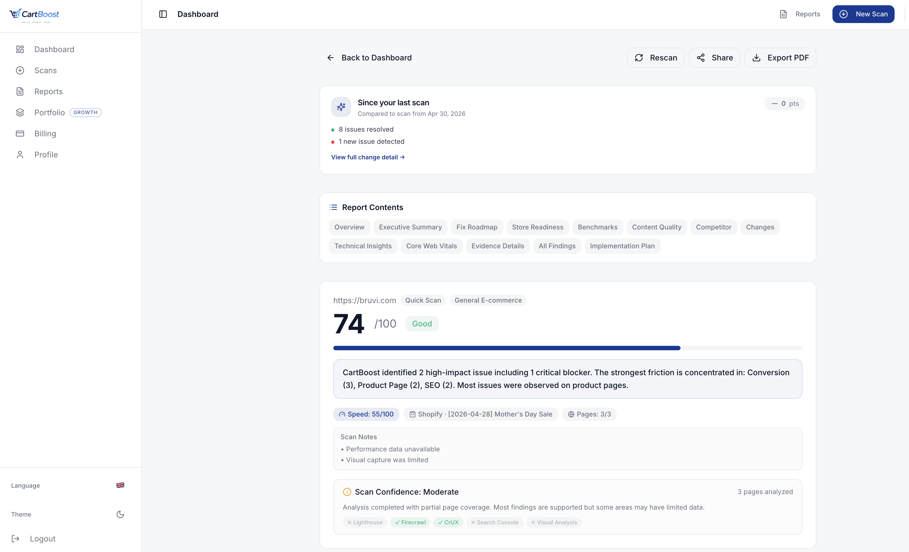Image resolution: width=909 pixels, height=552 pixels.
Task: Export the report as PDF
Action: [x=780, y=58]
